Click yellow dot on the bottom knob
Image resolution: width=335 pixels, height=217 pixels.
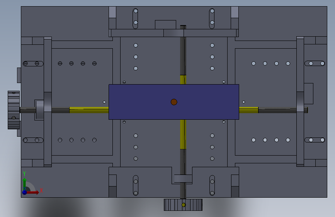click(183, 205)
